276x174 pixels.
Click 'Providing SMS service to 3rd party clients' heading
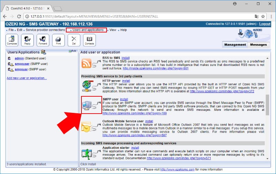point(111,76)
